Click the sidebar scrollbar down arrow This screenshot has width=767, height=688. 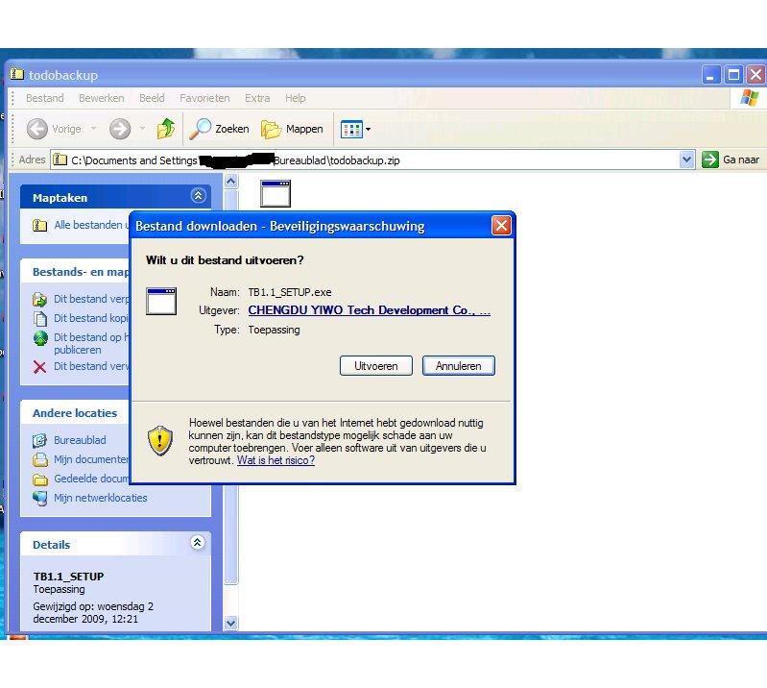coord(231,623)
